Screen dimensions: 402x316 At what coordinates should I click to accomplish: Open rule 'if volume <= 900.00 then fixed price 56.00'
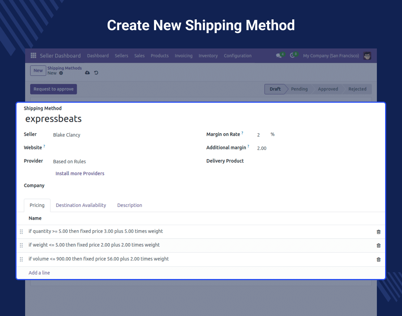(98, 259)
